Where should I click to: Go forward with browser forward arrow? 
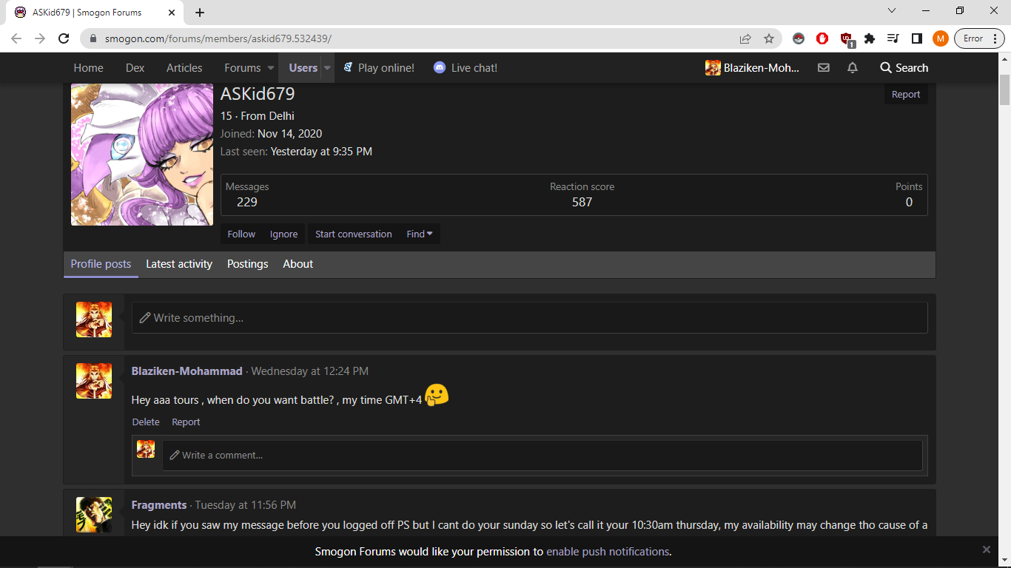(40, 38)
